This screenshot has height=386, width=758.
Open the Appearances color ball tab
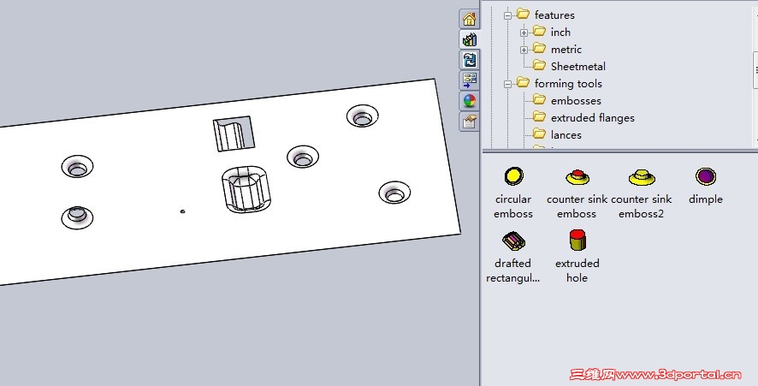coord(469,101)
